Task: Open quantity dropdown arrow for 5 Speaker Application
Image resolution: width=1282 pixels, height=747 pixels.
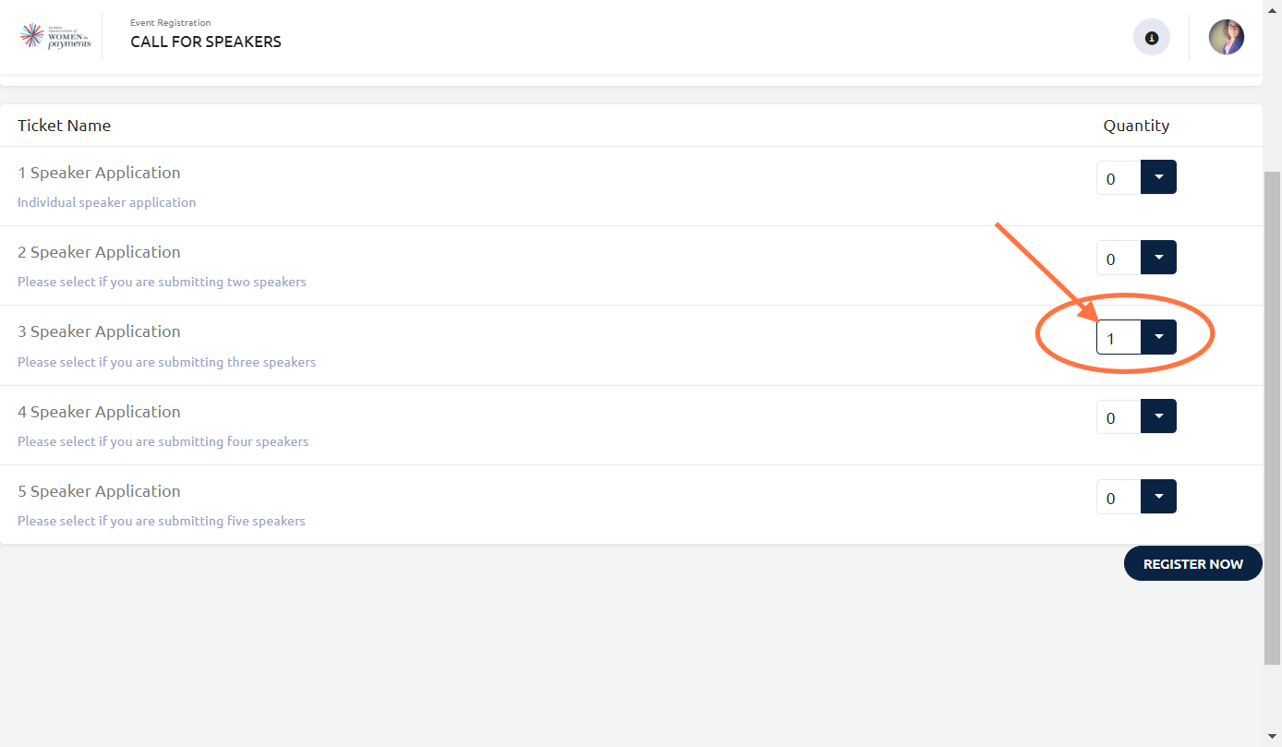Action: click(x=1159, y=497)
